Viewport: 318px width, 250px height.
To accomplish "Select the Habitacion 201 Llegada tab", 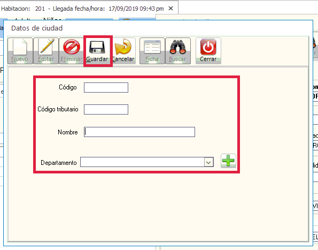I will [82, 9].
